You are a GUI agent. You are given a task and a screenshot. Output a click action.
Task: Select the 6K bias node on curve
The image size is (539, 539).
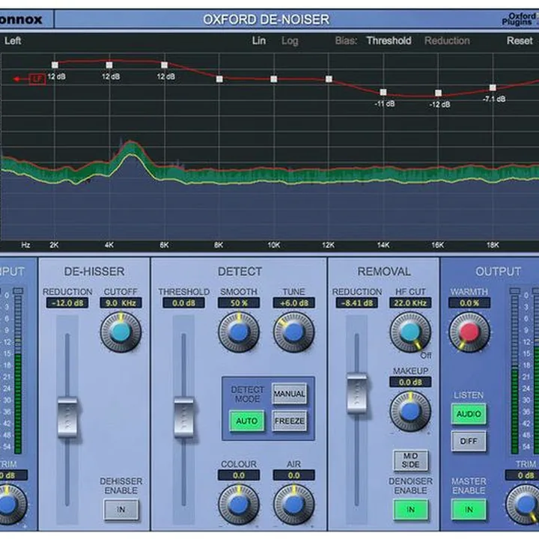(164, 65)
